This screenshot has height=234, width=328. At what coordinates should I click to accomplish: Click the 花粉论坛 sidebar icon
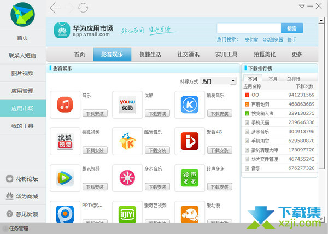coord(10,179)
